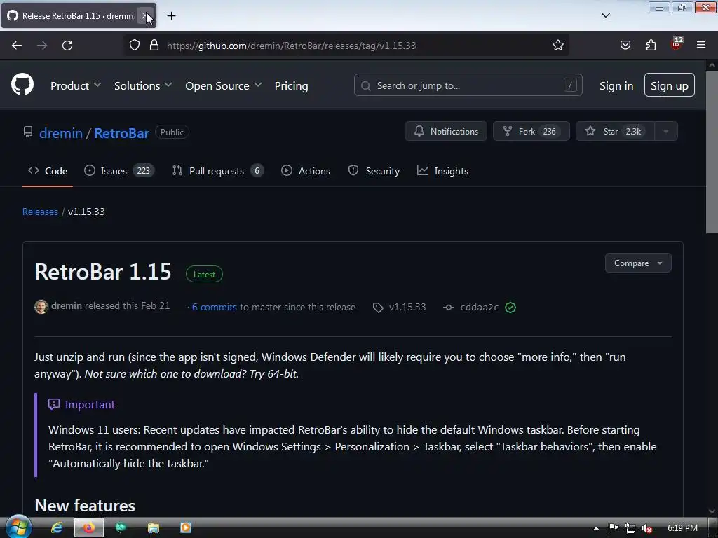
Task: Click the taskbar clock showing 6:19 PM
Action: pyautogui.click(x=682, y=528)
